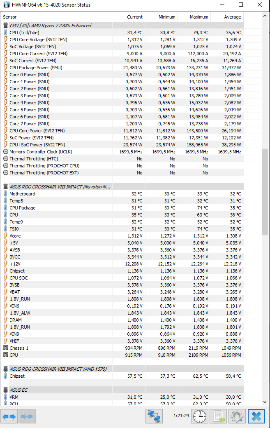Viewport: 270px width, 428px height.
Task: Close sensor window with blue X button
Action: pyautogui.click(x=256, y=416)
